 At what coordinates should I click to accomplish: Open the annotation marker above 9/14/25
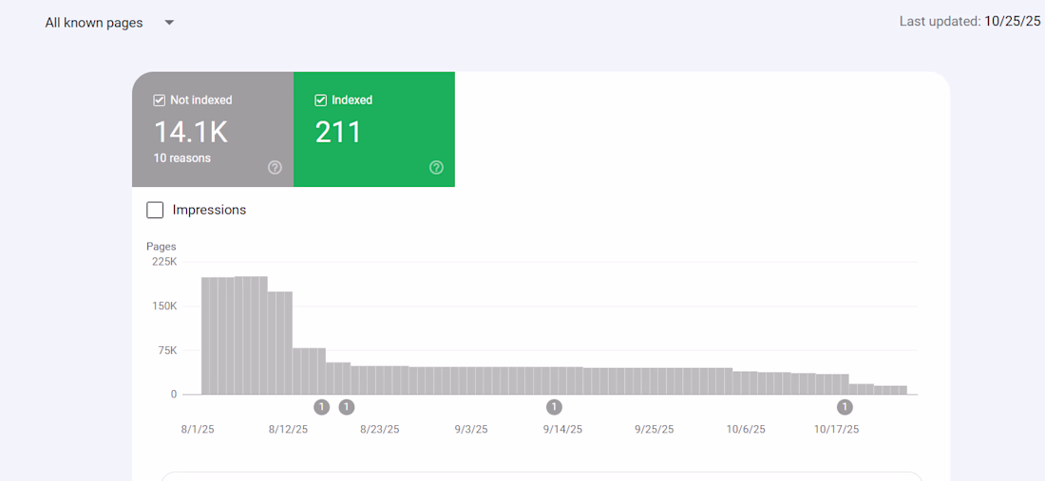point(554,407)
